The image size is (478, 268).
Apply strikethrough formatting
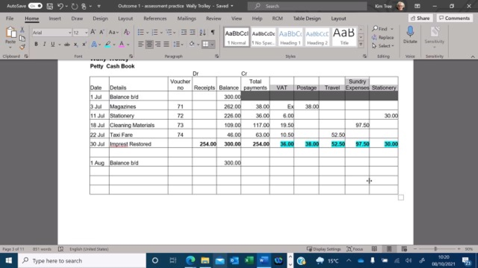(66, 44)
